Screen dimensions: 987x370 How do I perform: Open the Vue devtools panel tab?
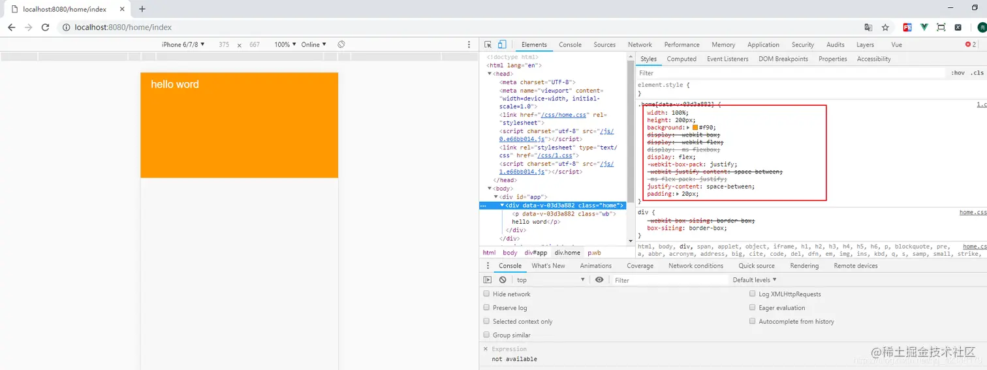click(897, 44)
